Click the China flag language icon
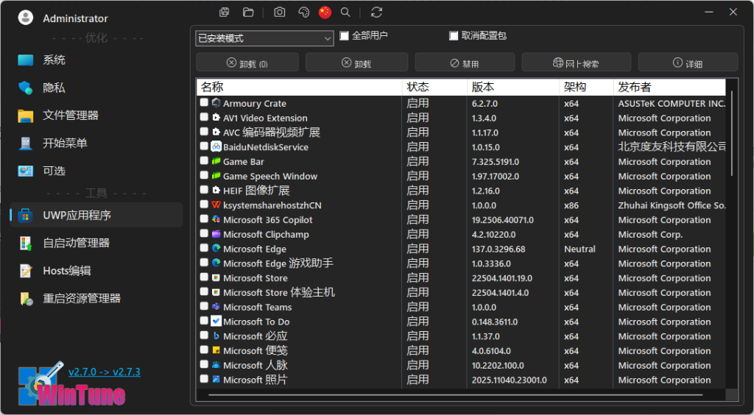Screen dimensions: 754x415 [325, 12]
